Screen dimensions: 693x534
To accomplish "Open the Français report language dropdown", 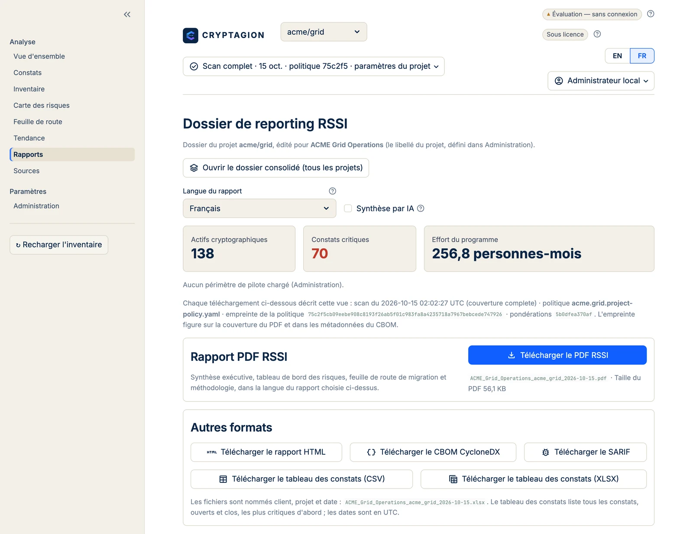I will click(x=259, y=208).
